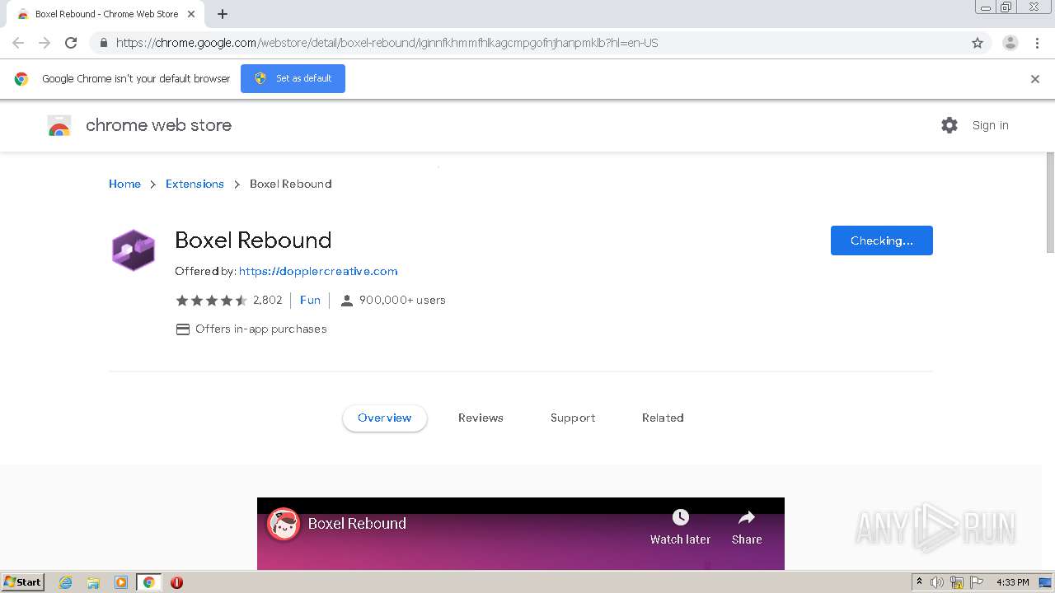Click Watch later on the video
Screen dimensions: 1055x593
pos(680,527)
